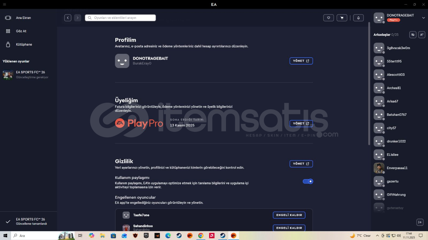Image resolution: width=428 pixels, height=240 pixels.
Task: Click the weather widget showing 7°C Clear
Action: click(x=360, y=236)
